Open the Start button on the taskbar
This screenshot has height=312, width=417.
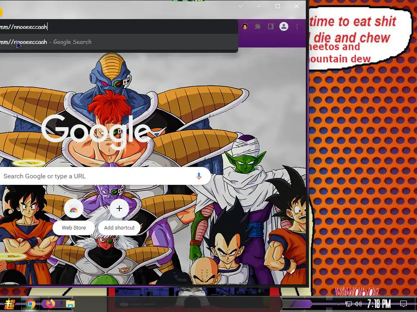pyautogui.click(x=10, y=304)
